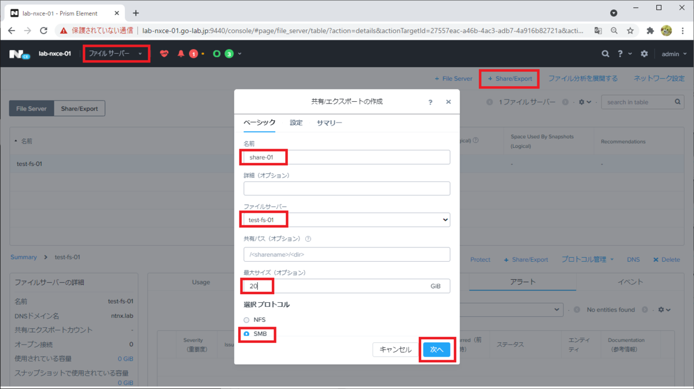Click zoom magnifier icon in address bar

pos(614,30)
